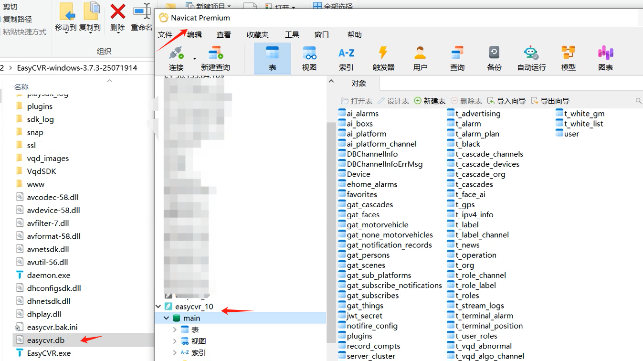
Task: Collapse the easycvr_10 connection node
Action: 158,307
